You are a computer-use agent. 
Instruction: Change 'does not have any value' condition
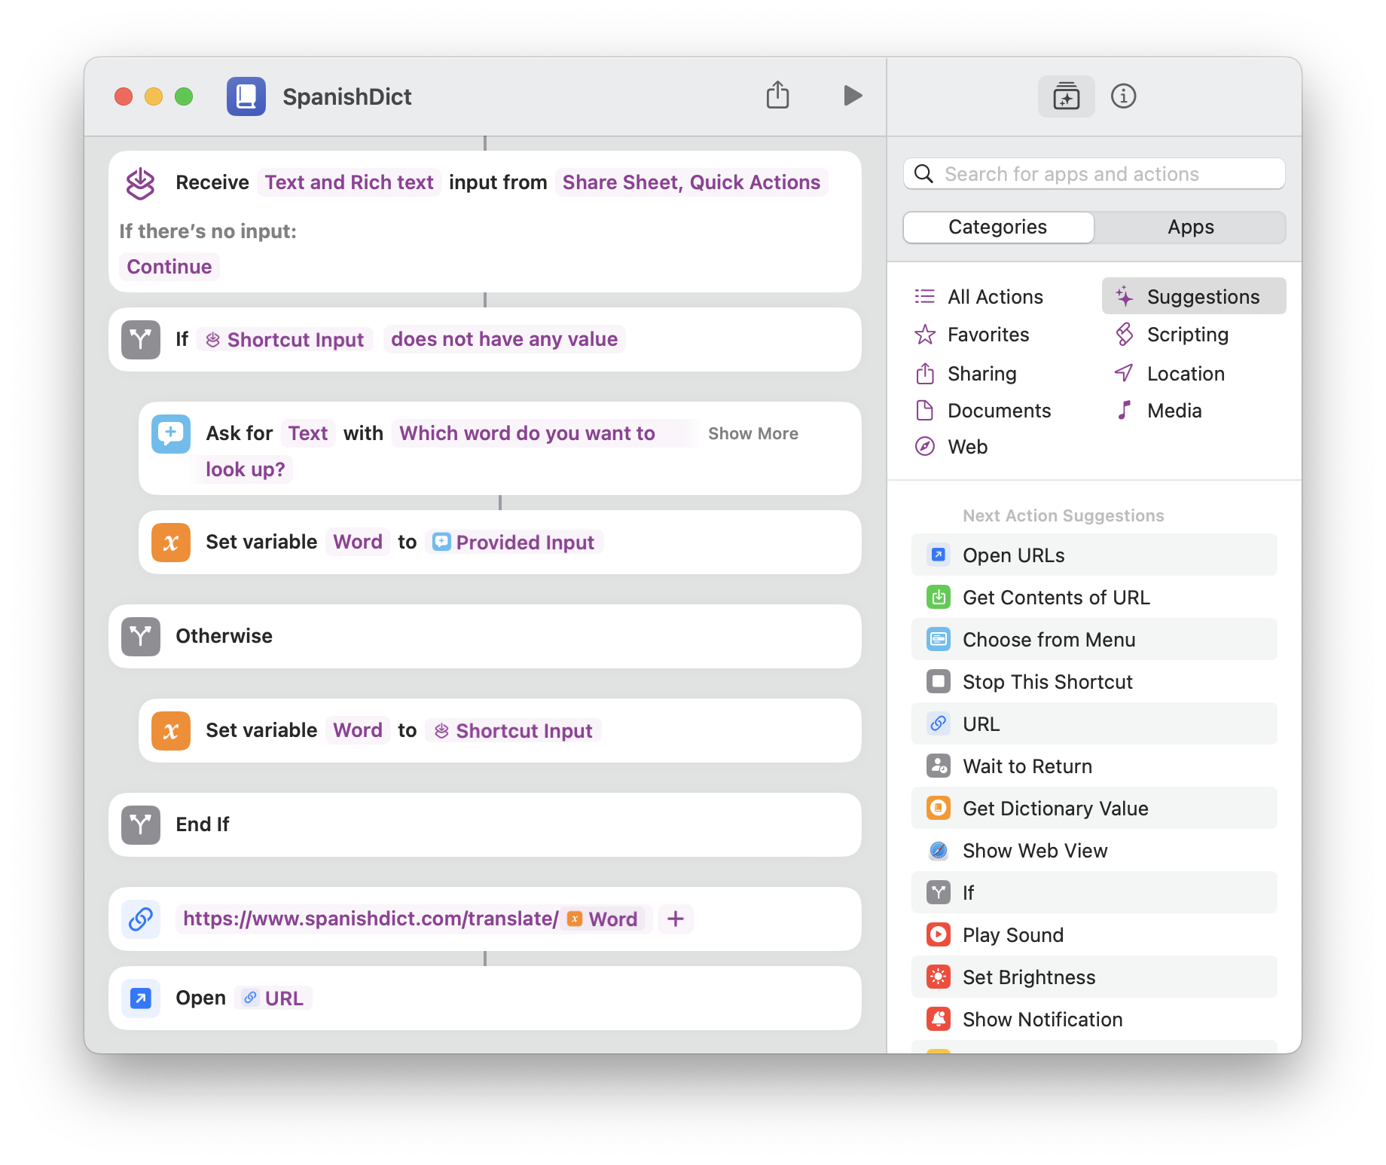point(505,340)
